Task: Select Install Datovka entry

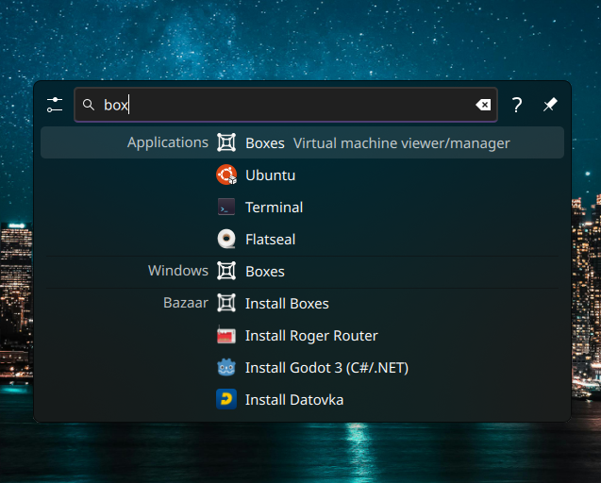Action: [302, 400]
